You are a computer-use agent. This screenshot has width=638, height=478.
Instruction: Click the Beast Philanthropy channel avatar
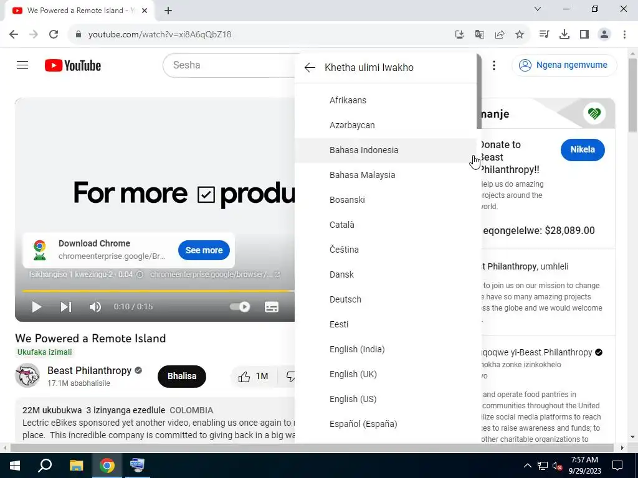[27, 375]
